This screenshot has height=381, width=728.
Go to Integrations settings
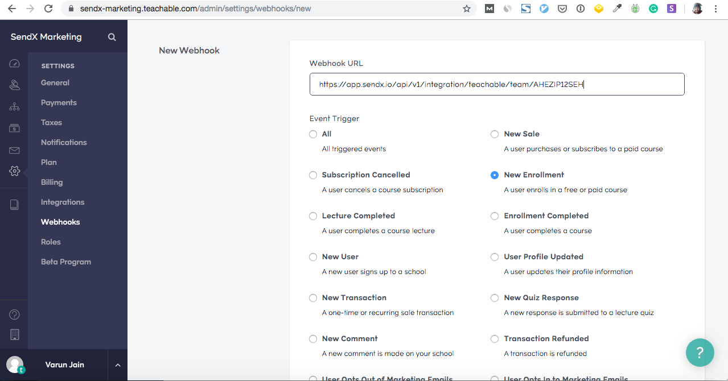click(x=63, y=202)
